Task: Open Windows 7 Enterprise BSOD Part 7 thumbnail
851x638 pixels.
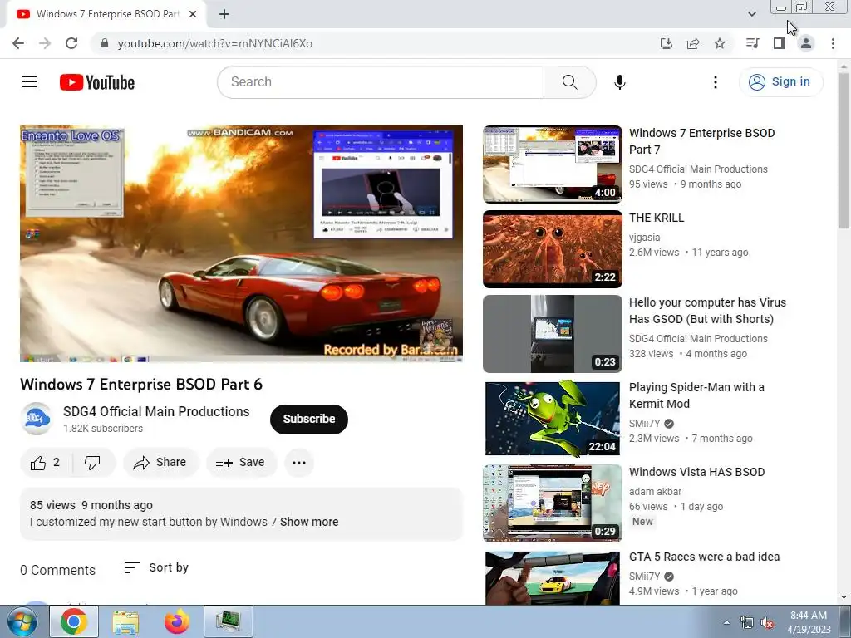Action: tap(553, 164)
